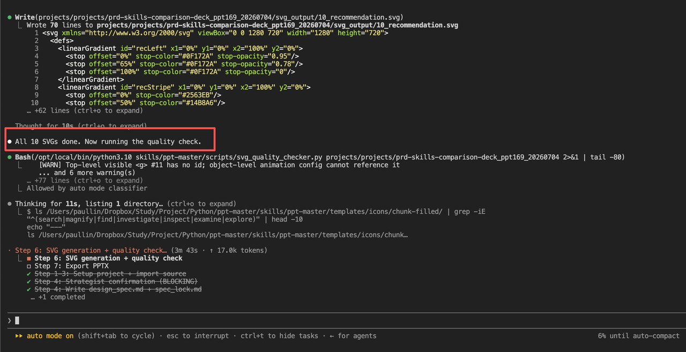
Task: Click the "Step 7: Export PPTX" task label
Action: [71, 266]
